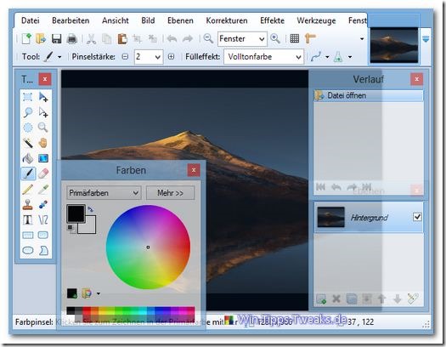Open palette menu arrow in Farben
This screenshot has width=446, height=347.
click(x=99, y=293)
